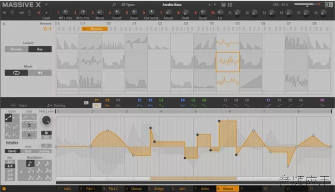Click macro 9 Delay knob
Viewport: 335px width, 192px height.
[x=203, y=13]
